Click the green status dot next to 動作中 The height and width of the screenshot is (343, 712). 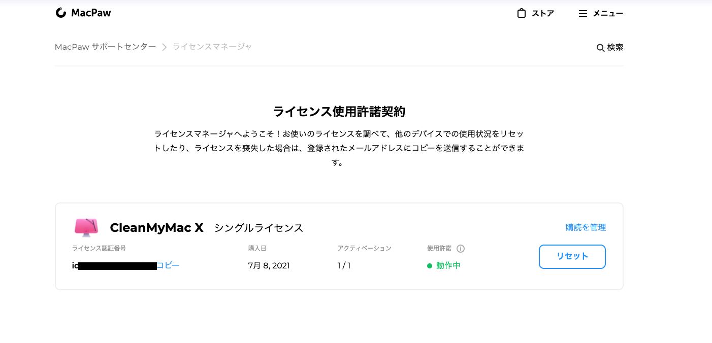click(x=430, y=266)
